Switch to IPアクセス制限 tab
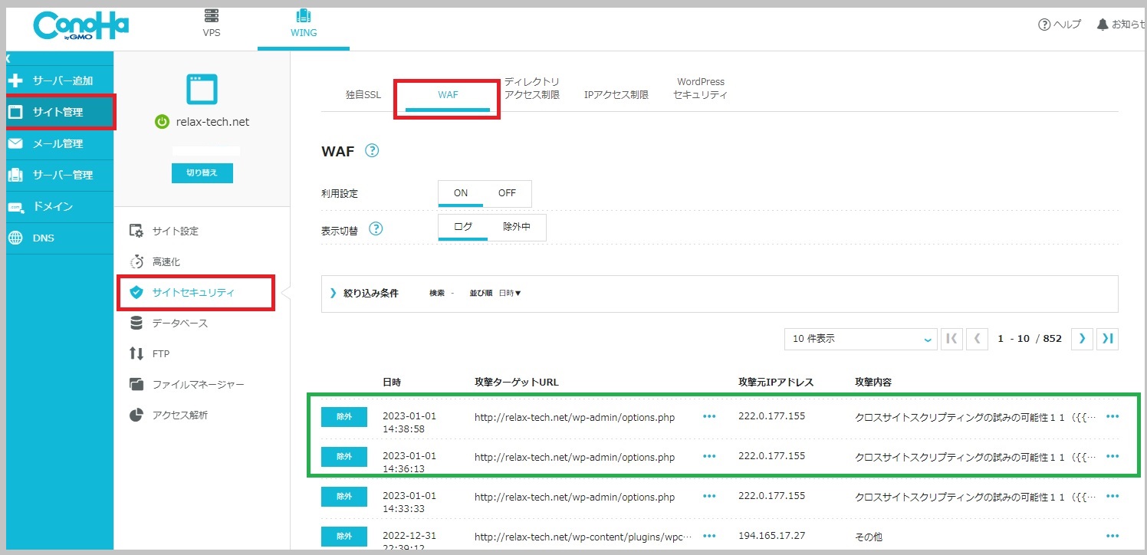 point(616,95)
